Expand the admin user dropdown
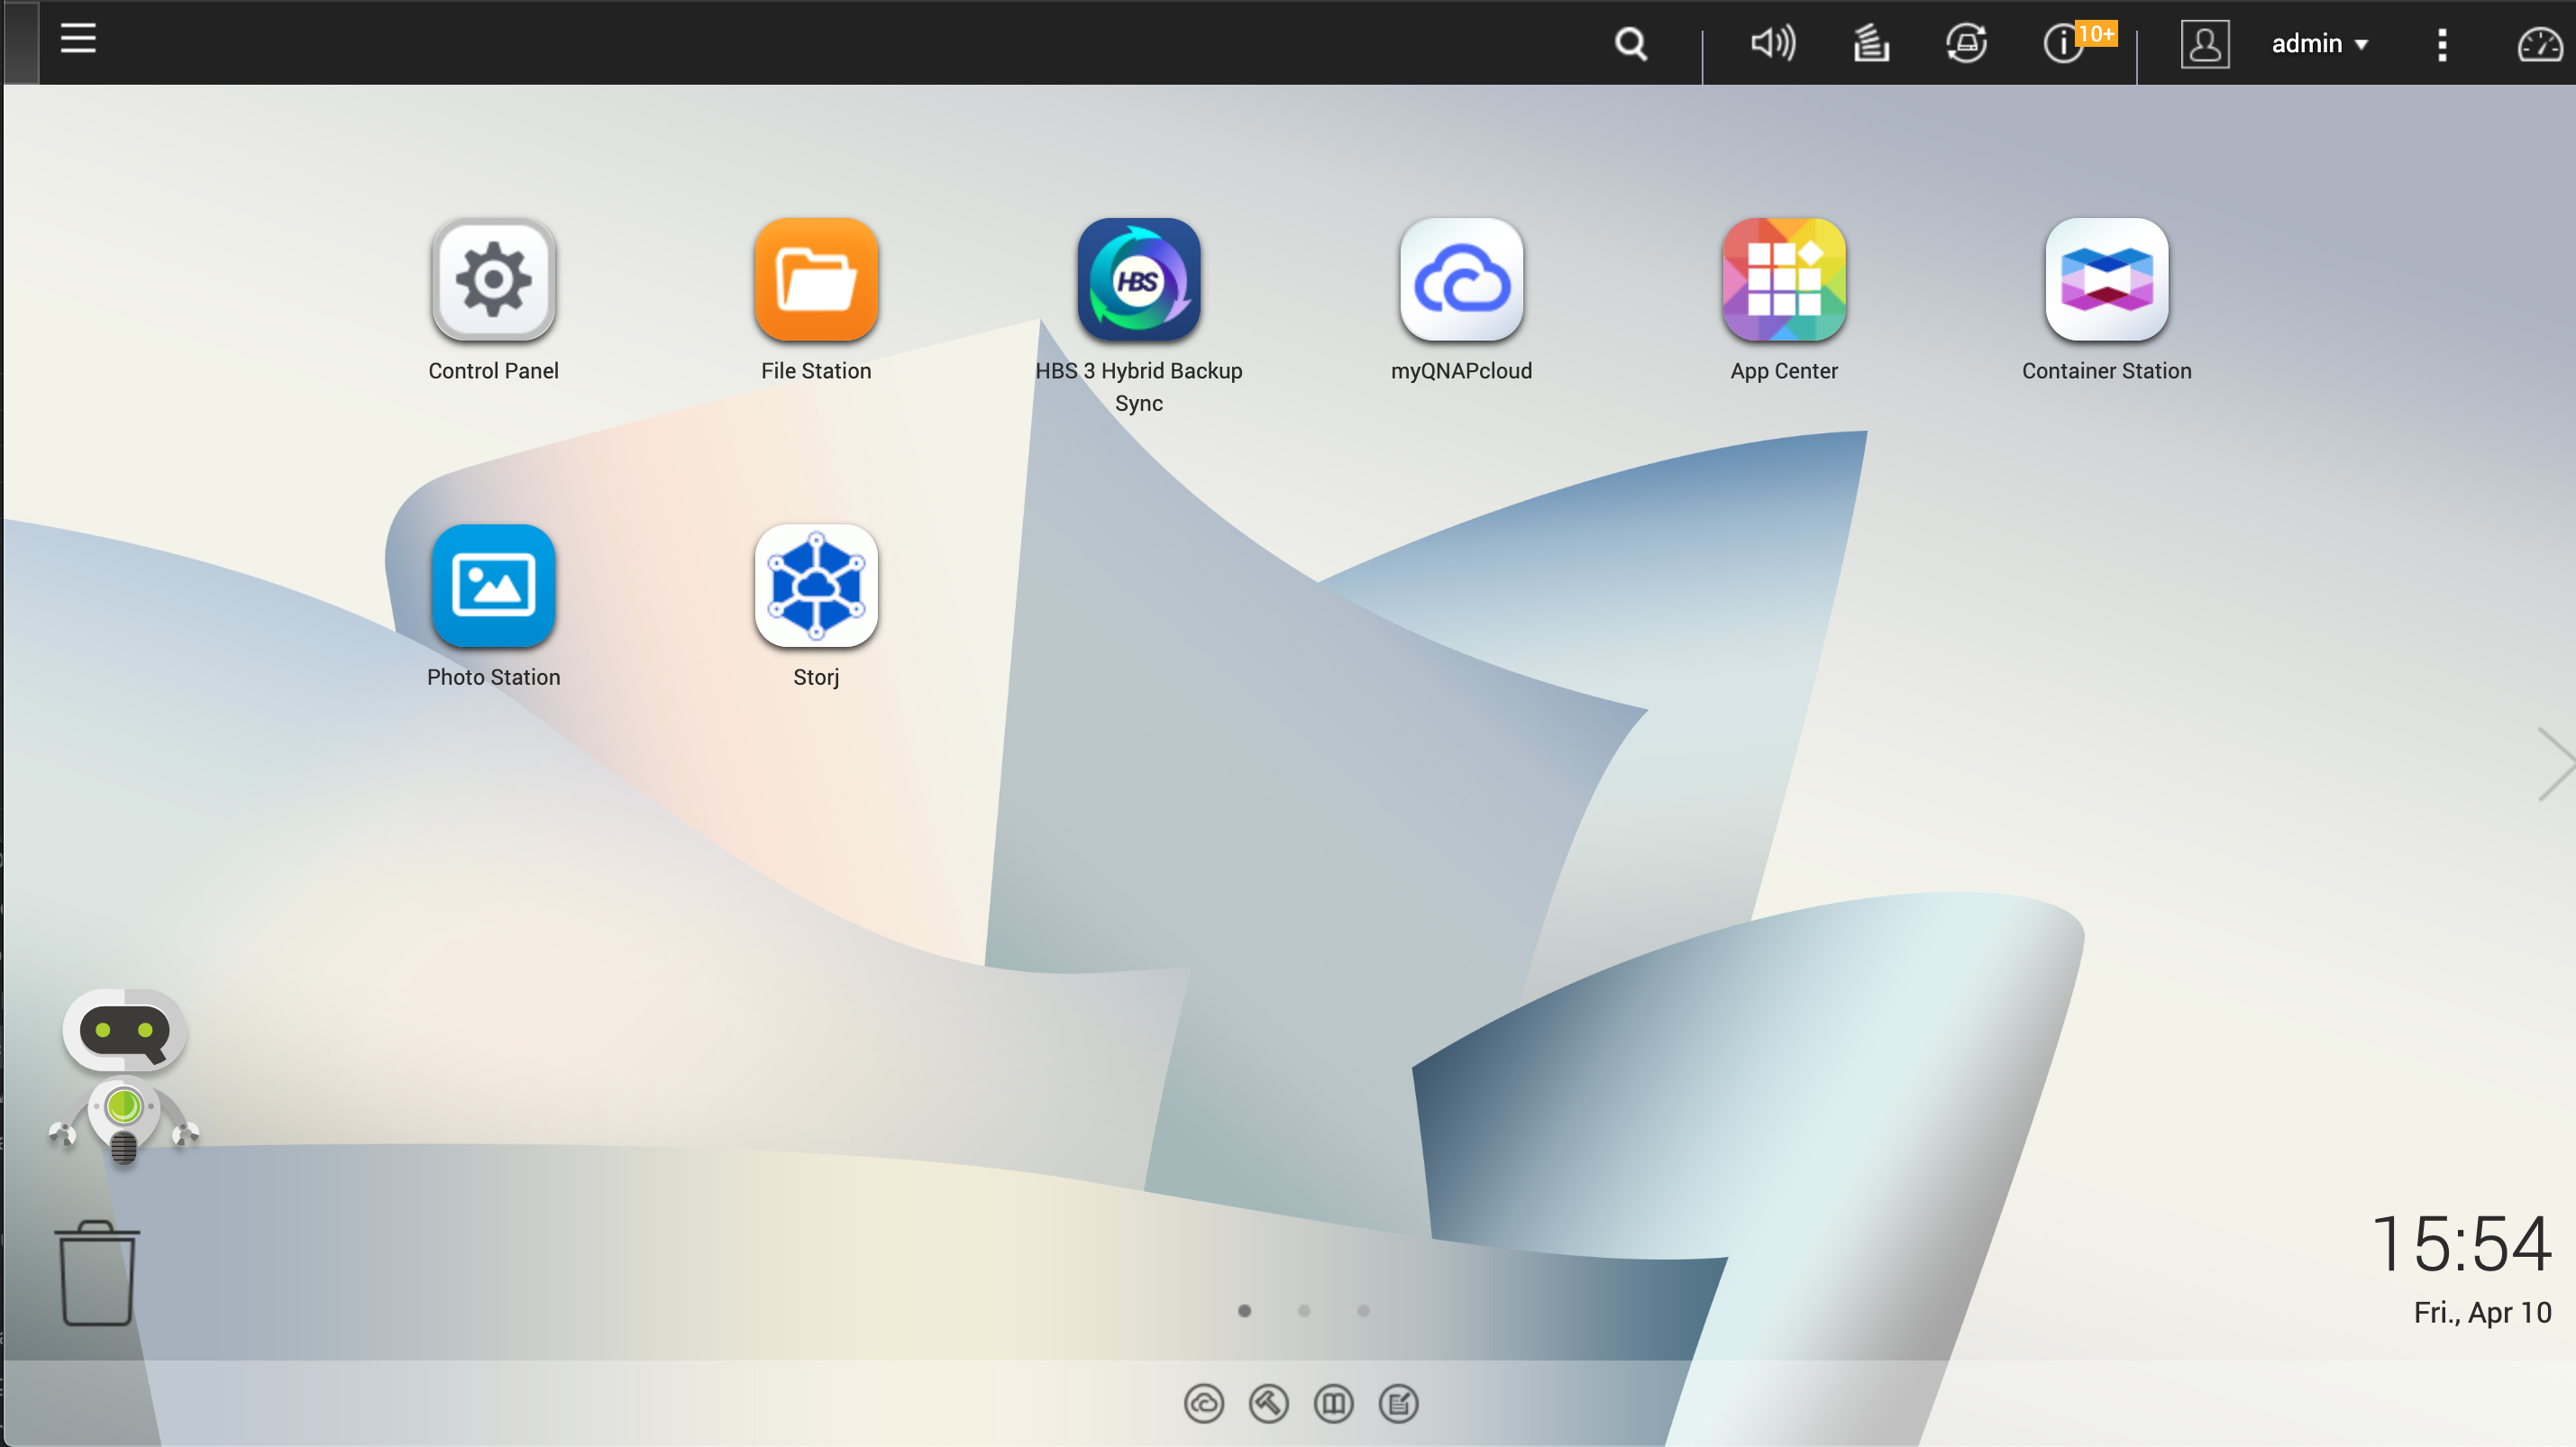The image size is (2576, 1447). [2318, 44]
